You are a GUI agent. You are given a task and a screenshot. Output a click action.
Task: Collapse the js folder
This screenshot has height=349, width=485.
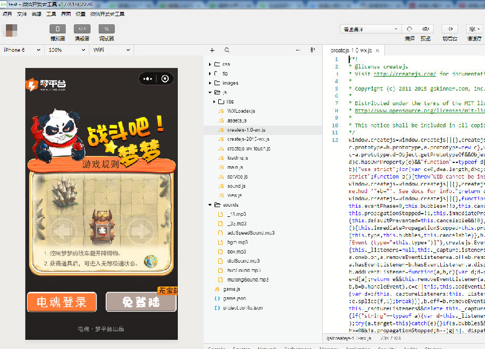[210, 92]
